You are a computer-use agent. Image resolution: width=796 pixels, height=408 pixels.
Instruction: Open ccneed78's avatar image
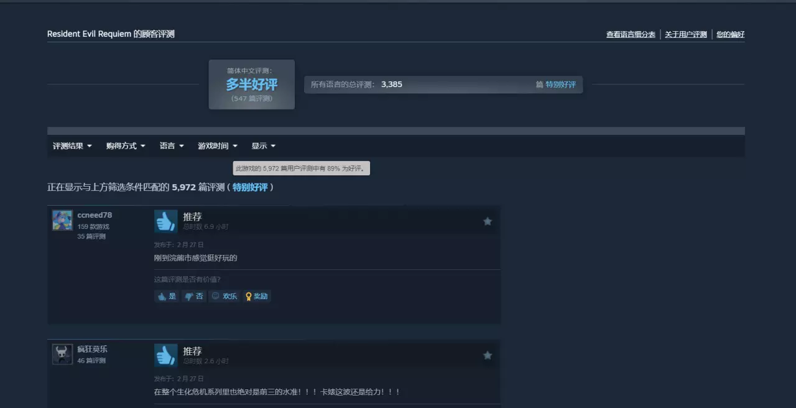click(x=62, y=220)
